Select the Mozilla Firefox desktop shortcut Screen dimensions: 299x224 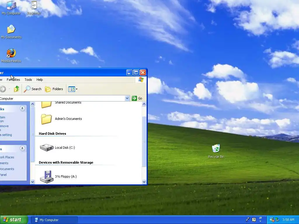(11, 56)
